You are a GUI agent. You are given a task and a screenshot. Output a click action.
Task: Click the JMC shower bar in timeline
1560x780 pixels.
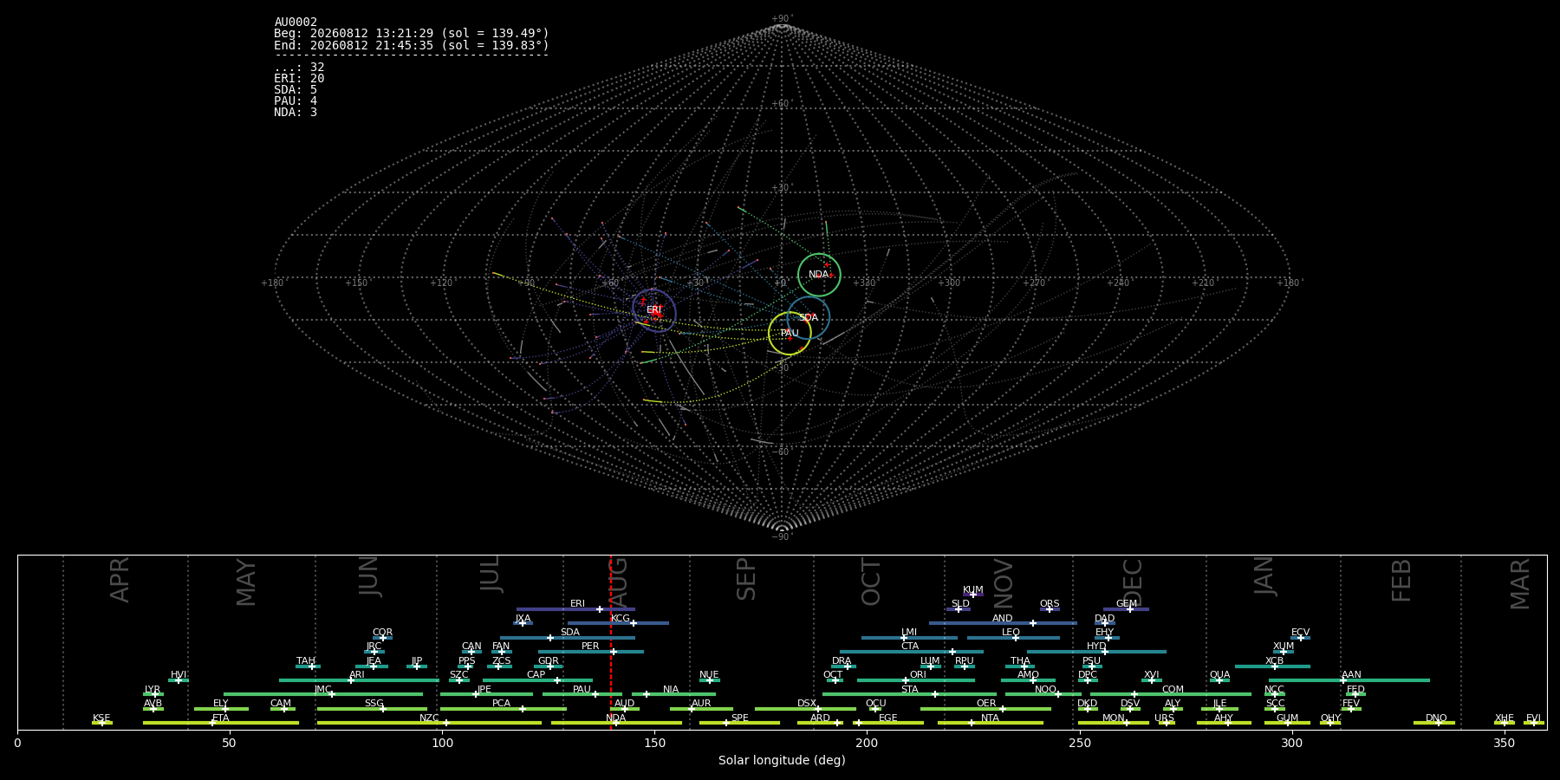(x=323, y=694)
